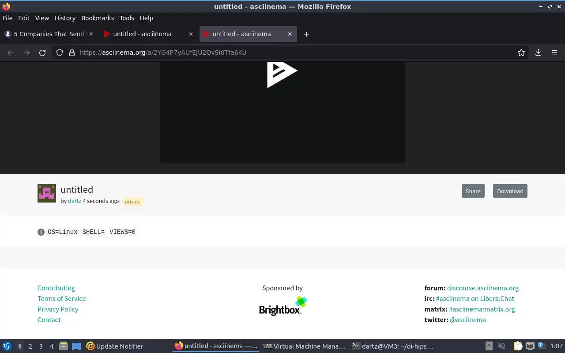Viewport: 565px width, 353px height.
Task: Open the Contributing link
Action: pos(56,288)
